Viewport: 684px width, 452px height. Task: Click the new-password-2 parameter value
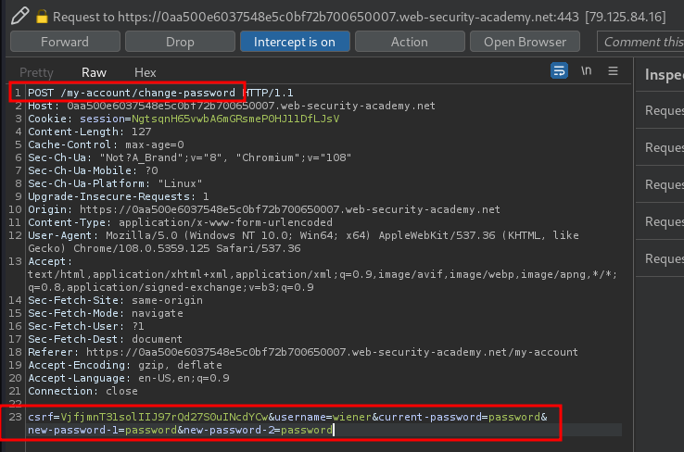click(x=307, y=430)
